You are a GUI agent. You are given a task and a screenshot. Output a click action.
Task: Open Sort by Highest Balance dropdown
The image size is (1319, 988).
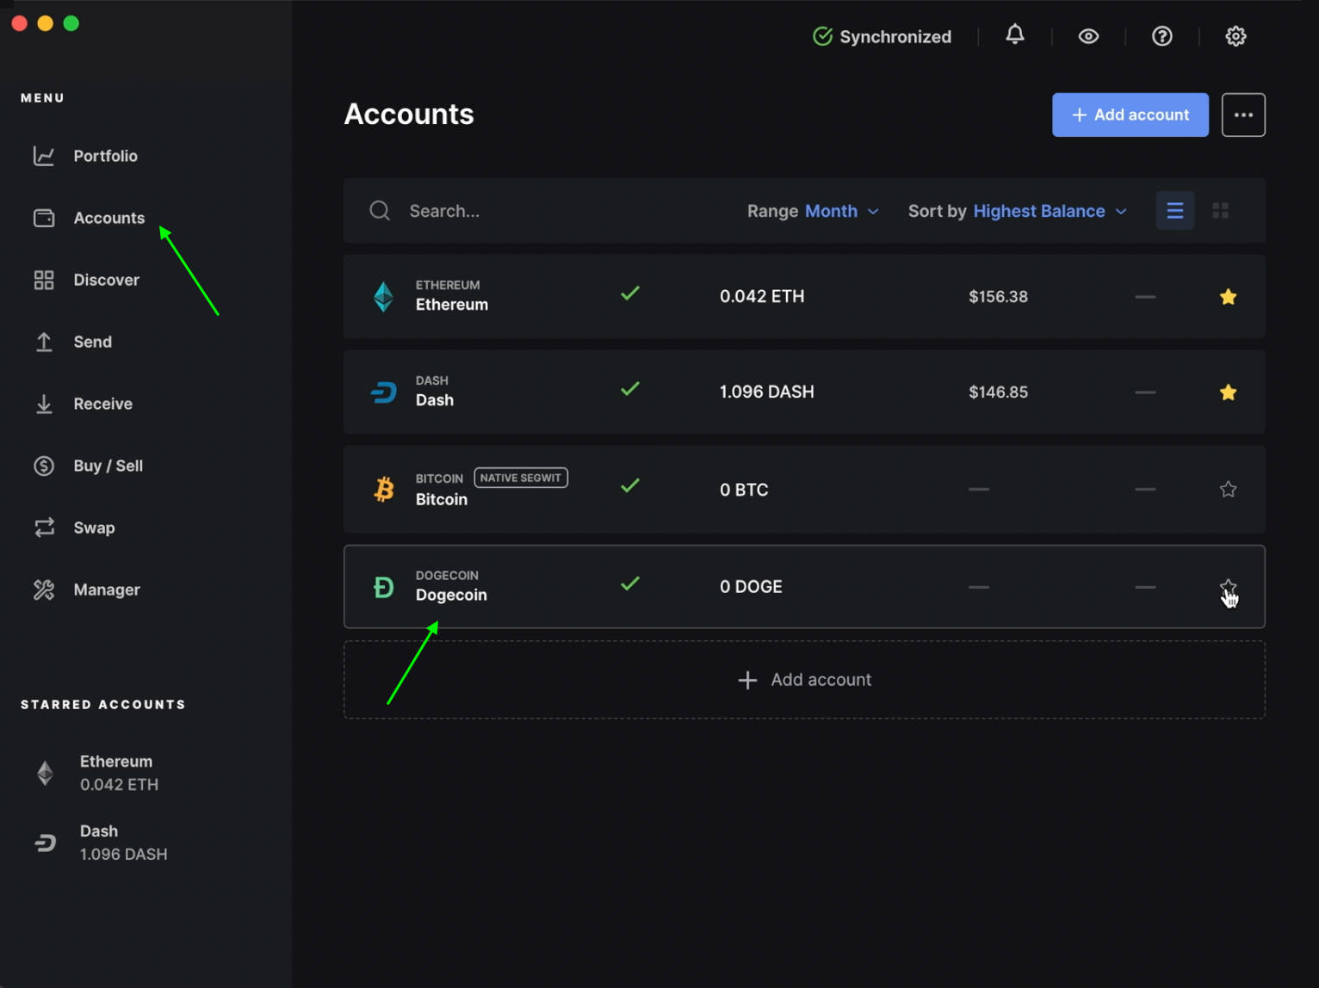1018,211
